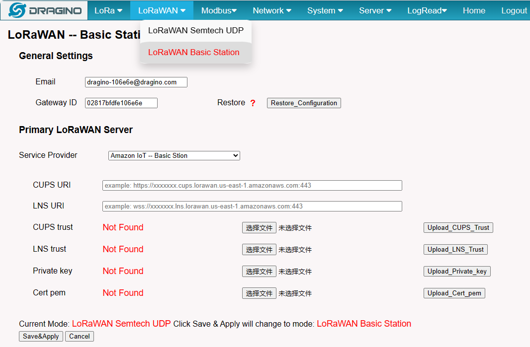This screenshot has height=347, width=530.
Task: Click the Upload_Private_key button
Action: coord(457,272)
